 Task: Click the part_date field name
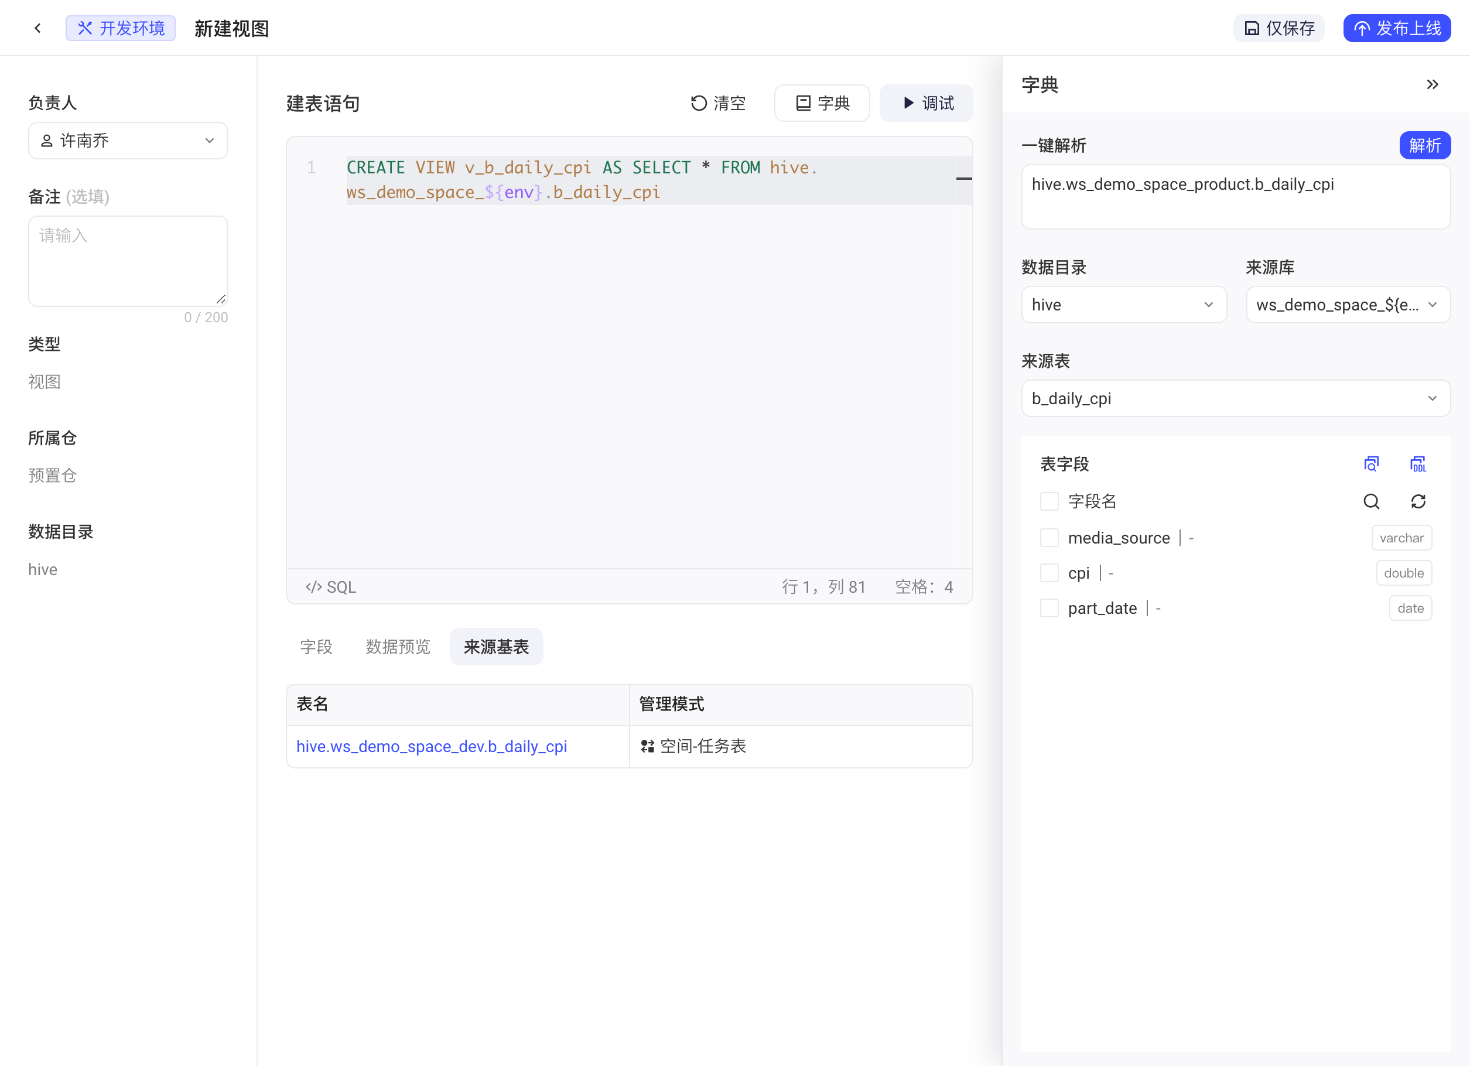[x=1102, y=609]
